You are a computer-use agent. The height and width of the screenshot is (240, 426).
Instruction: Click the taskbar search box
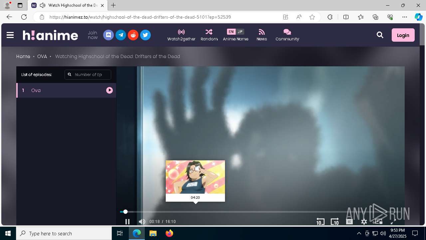click(x=64, y=233)
